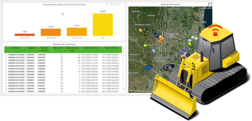Click the sort arrow under Data Hora Inicial
The width and height of the screenshot is (252, 121).
click(82, 52)
